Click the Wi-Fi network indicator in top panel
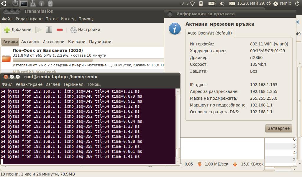The width and height of the screenshot is (302, 177). click(x=193, y=4)
